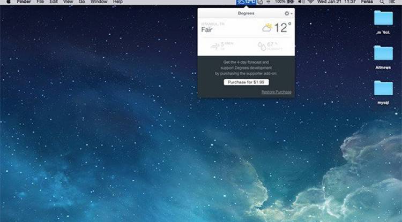Open the Apple menu
The width and height of the screenshot is (402, 222).
point(9,2)
